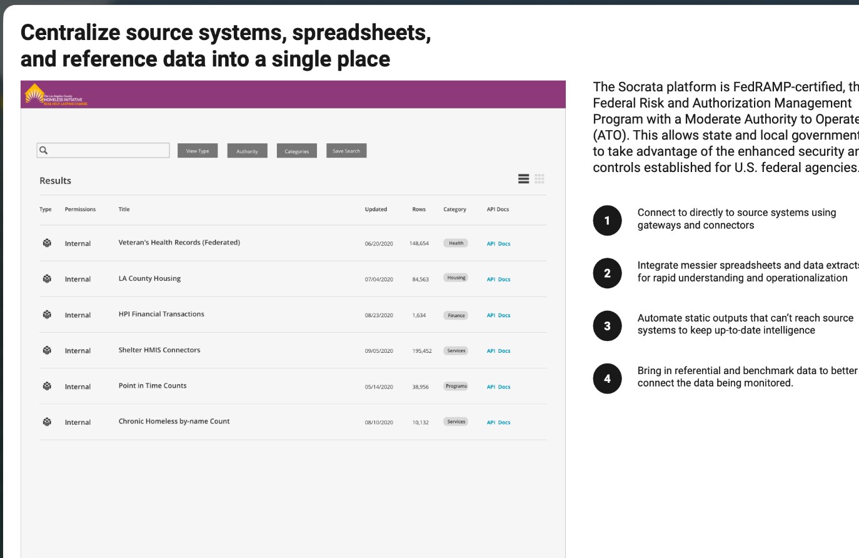Open LA County Housing dataset
This screenshot has height=558, width=859.
pos(149,278)
